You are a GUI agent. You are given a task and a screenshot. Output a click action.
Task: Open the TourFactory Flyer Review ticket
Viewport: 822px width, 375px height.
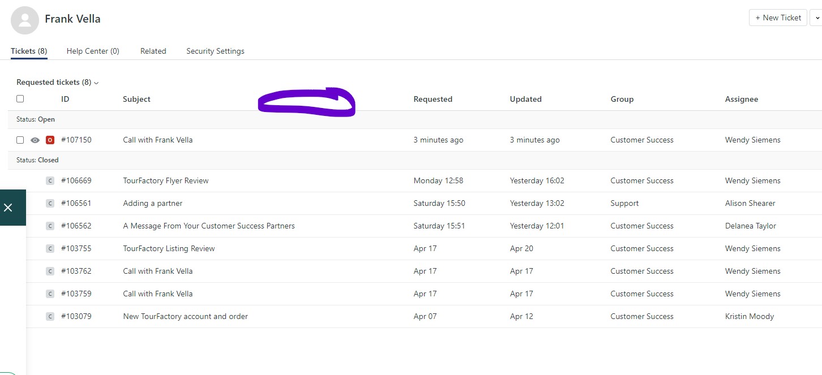(x=166, y=181)
